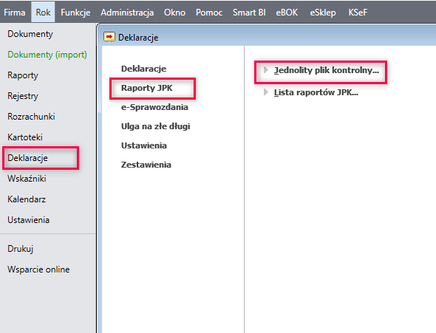Click the Deklaracje window title icon
Image resolution: width=436 pixels, height=333 pixels.
click(109, 37)
